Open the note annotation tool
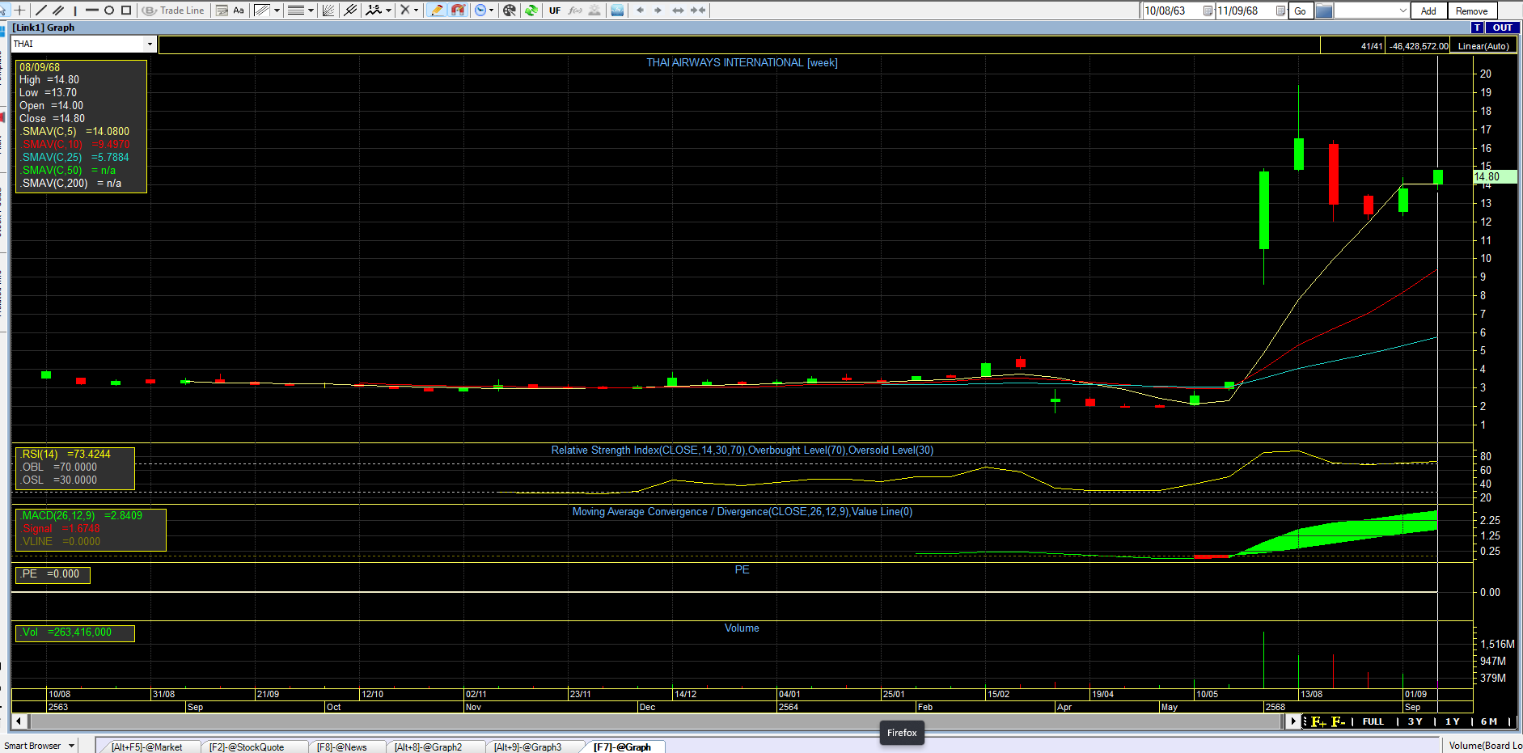1523x753 pixels. (222, 11)
